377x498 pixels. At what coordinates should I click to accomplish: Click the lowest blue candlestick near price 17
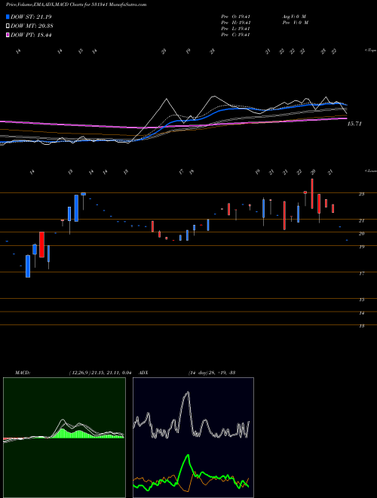[x=28, y=266]
